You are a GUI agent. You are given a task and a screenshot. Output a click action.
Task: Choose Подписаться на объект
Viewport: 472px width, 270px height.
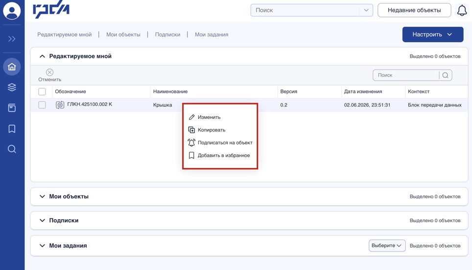pos(225,143)
